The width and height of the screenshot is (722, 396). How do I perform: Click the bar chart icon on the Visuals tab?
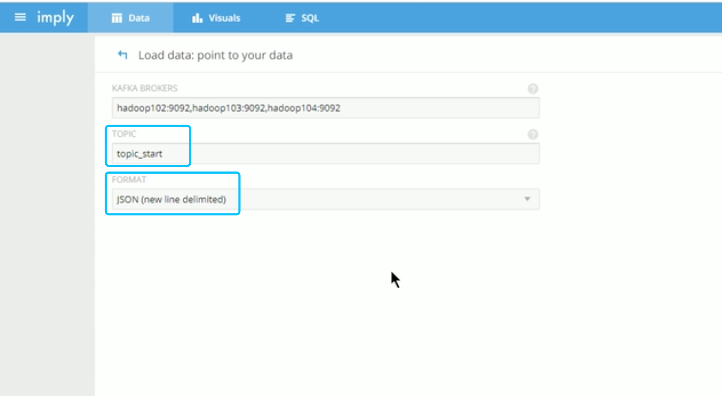pyautogui.click(x=197, y=18)
